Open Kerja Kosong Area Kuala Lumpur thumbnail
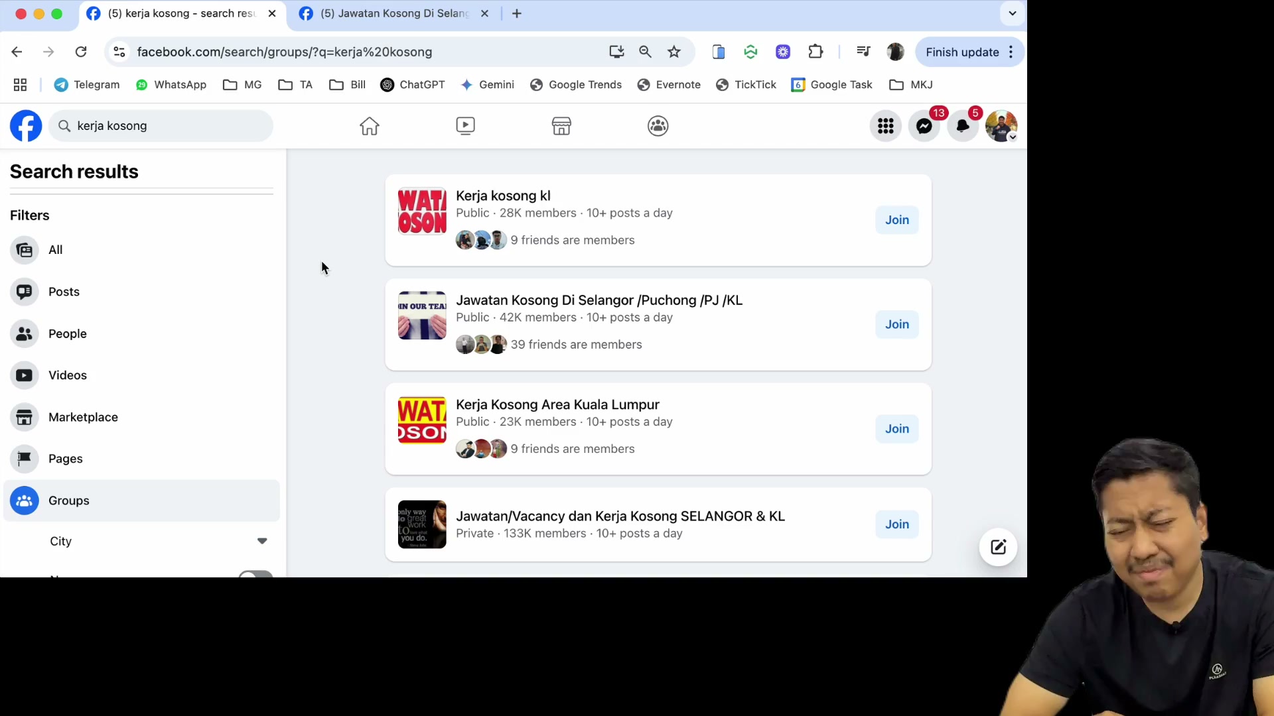 tap(422, 420)
